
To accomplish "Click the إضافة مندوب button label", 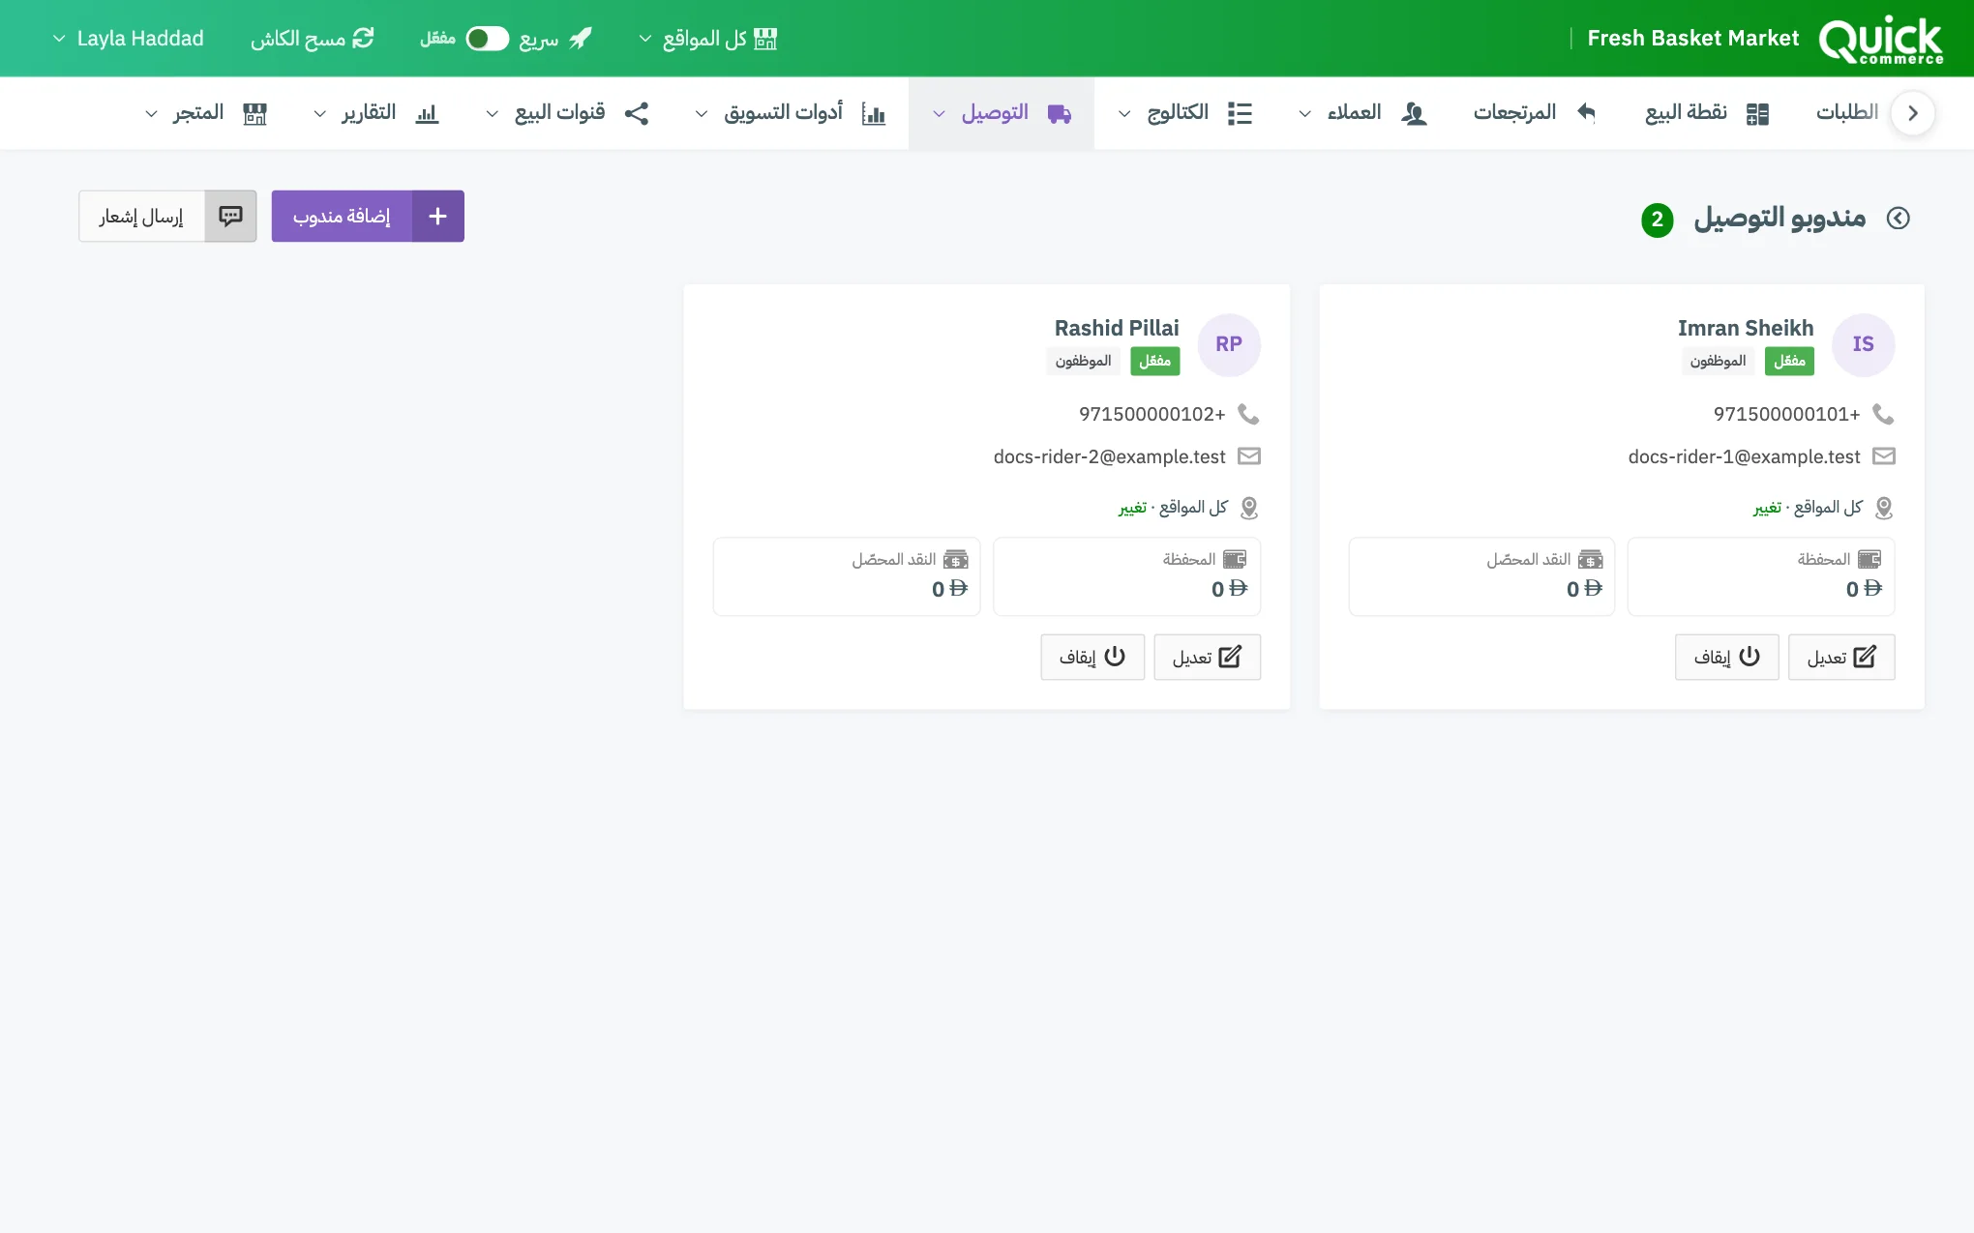I will click(342, 216).
